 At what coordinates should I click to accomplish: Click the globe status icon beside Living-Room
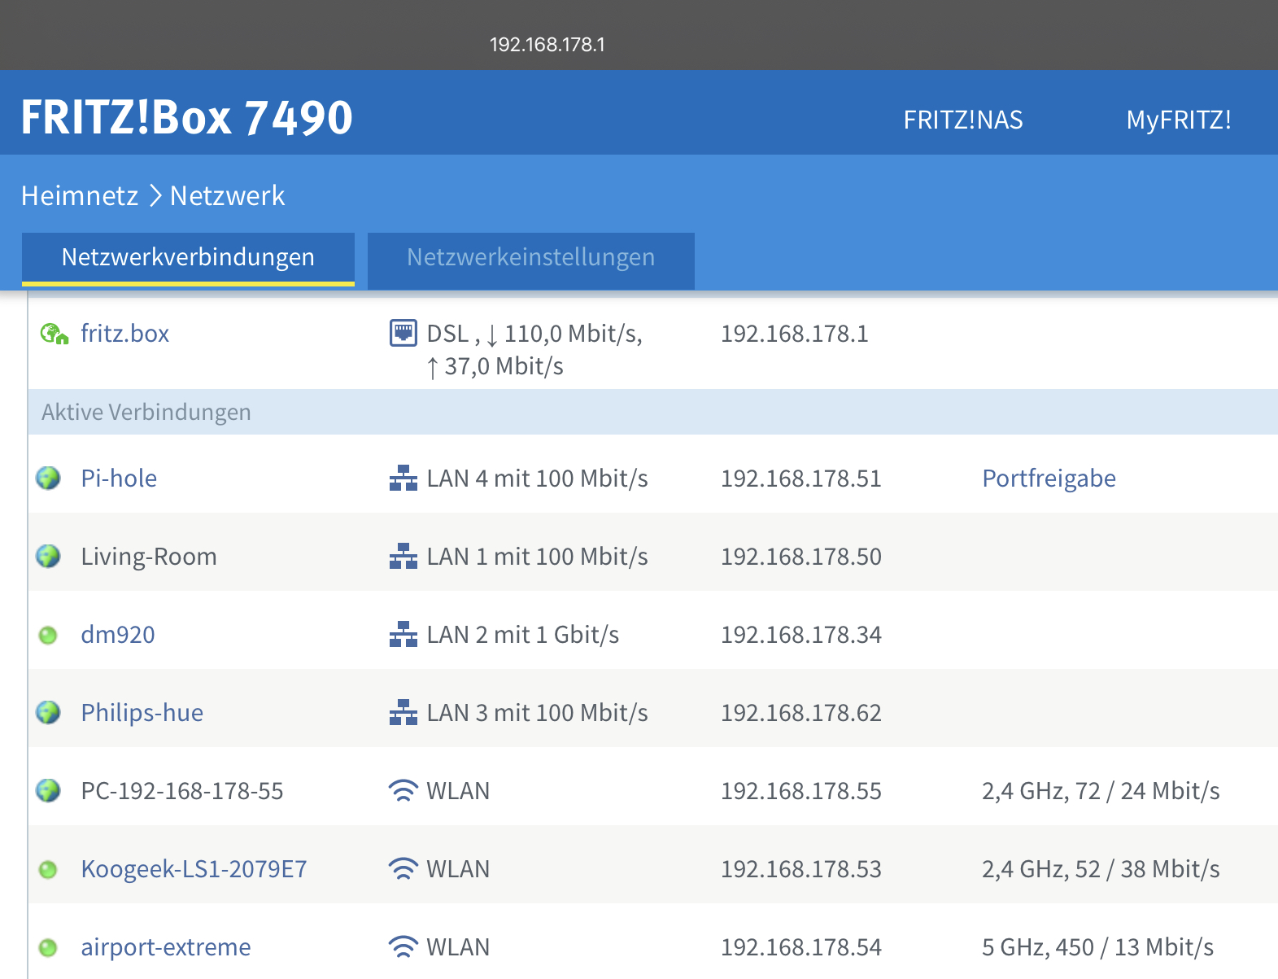coord(49,557)
